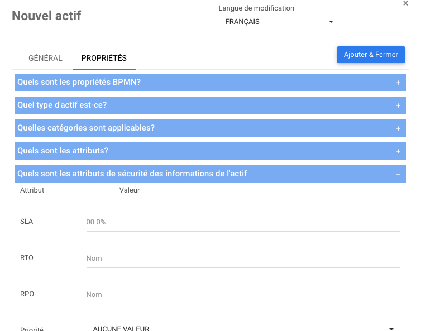Image resolution: width=421 pixels, height=331 pixels.
Task: Switch to the GÉNÉRAL tab
Action: click(x=45, y=58)
